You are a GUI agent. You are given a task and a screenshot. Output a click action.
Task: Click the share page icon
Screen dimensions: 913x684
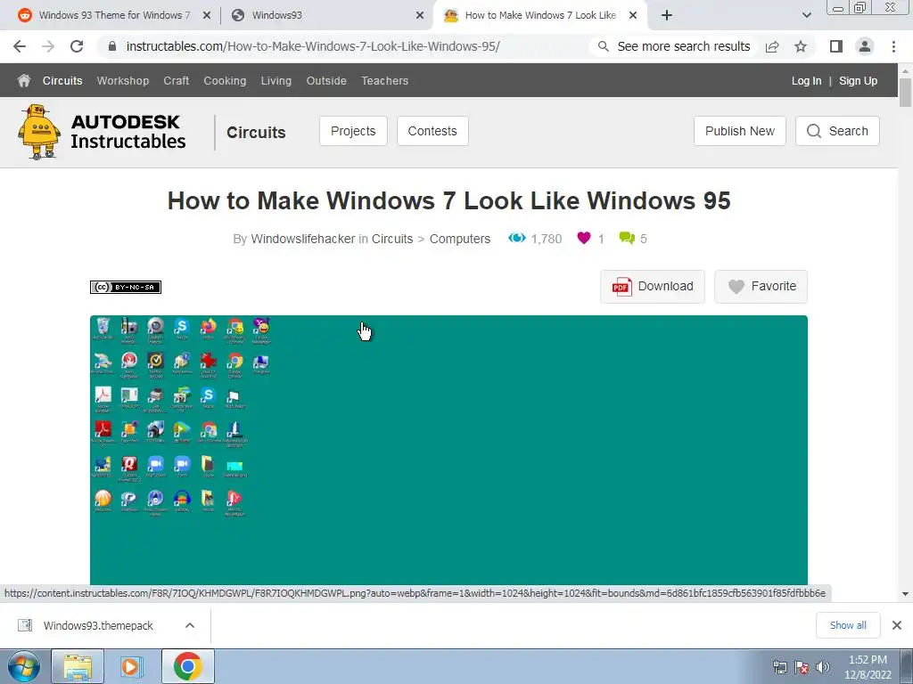[772, 46]
